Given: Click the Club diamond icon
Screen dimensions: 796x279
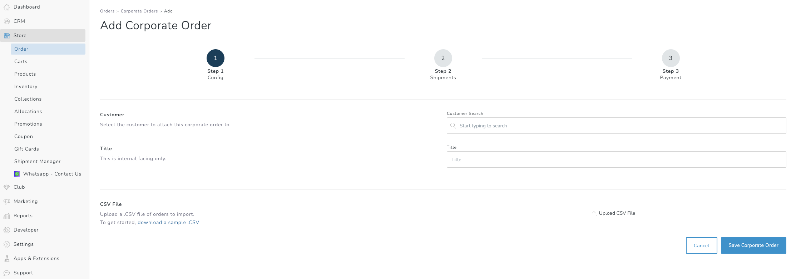Looking at the screenshot, I should tap(7, 187).
